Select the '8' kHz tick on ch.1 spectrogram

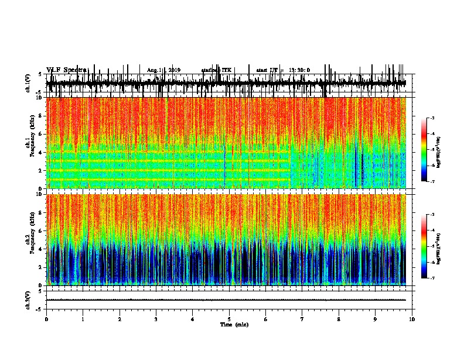point(40,116)
